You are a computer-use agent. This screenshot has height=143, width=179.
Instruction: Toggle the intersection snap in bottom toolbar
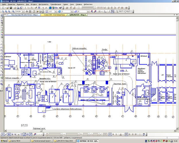point(9,134)
